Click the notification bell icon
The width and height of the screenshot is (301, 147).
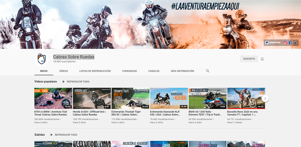point(262,59)
